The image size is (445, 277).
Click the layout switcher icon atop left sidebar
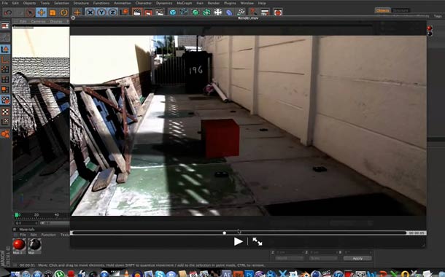[x=5, y=26]
